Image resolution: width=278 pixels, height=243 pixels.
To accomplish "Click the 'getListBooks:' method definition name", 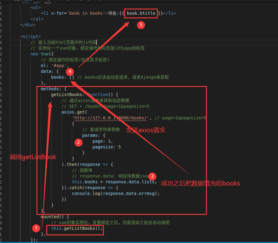I will (x=68, y=95).
